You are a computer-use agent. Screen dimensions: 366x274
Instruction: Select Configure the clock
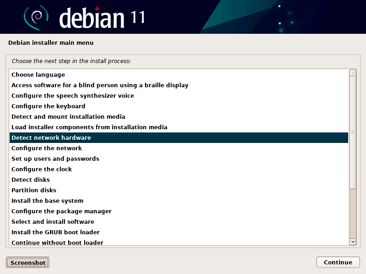tap(179, 169)
